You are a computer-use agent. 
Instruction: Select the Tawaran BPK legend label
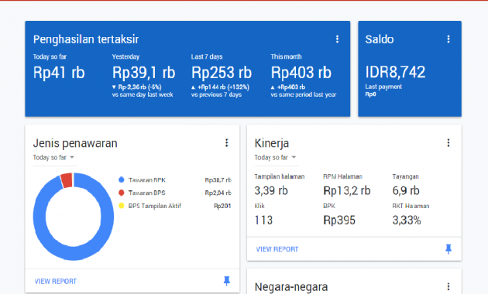(147, 180)
